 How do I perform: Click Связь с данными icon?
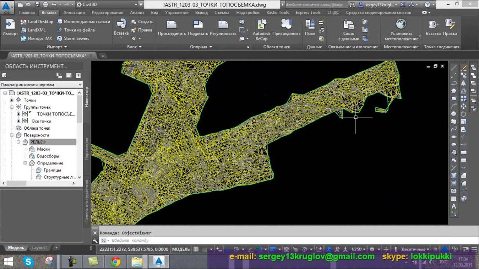[348, 25]
